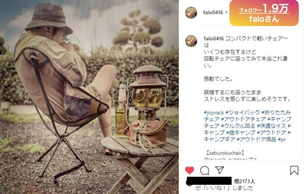Share post with paper plane icon
Screen dimensions: 304x194
click(219, 170)
